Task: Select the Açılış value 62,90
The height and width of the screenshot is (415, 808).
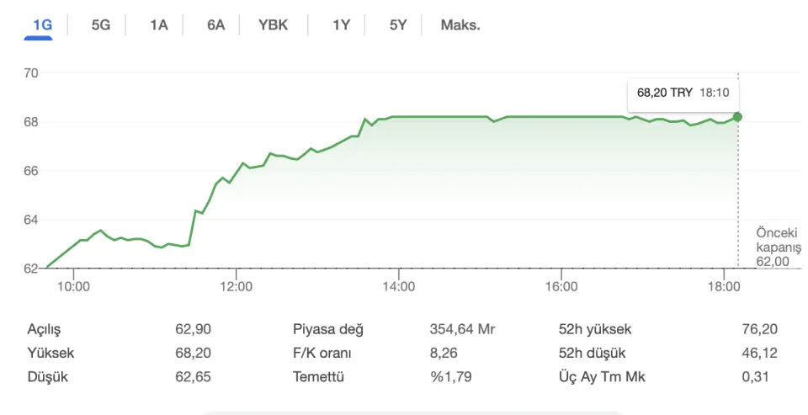Action: pos(194,329)
